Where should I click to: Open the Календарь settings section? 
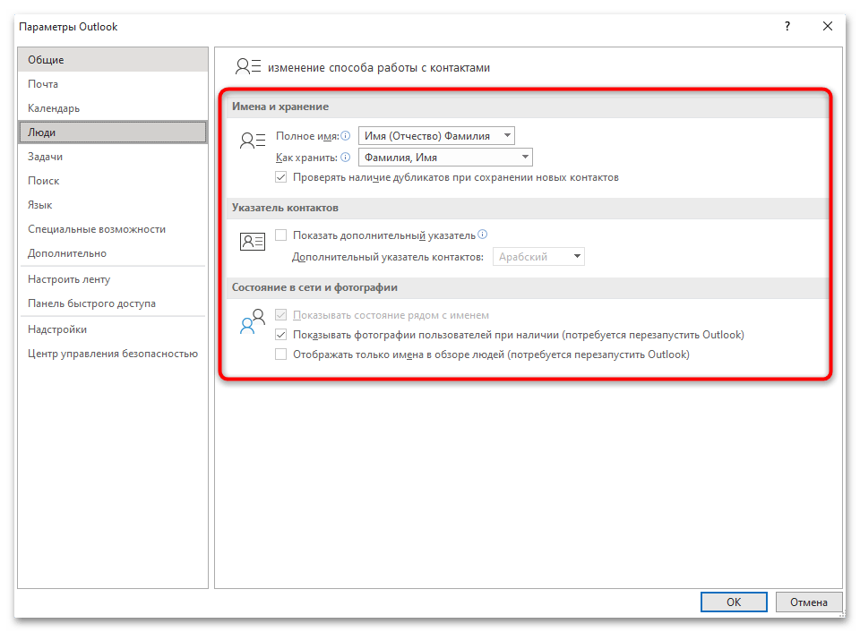[54, 108]
